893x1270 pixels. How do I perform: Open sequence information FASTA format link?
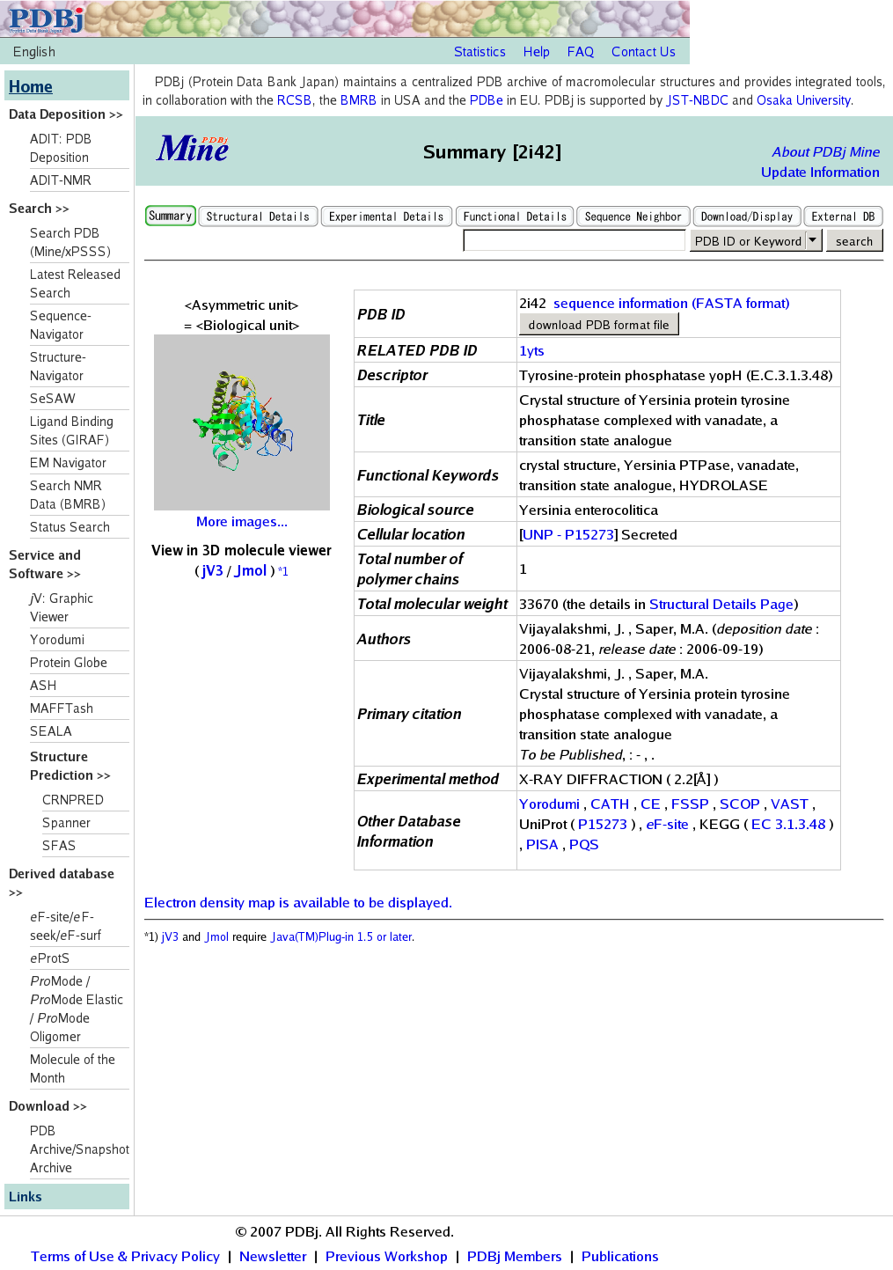[671, 303]
